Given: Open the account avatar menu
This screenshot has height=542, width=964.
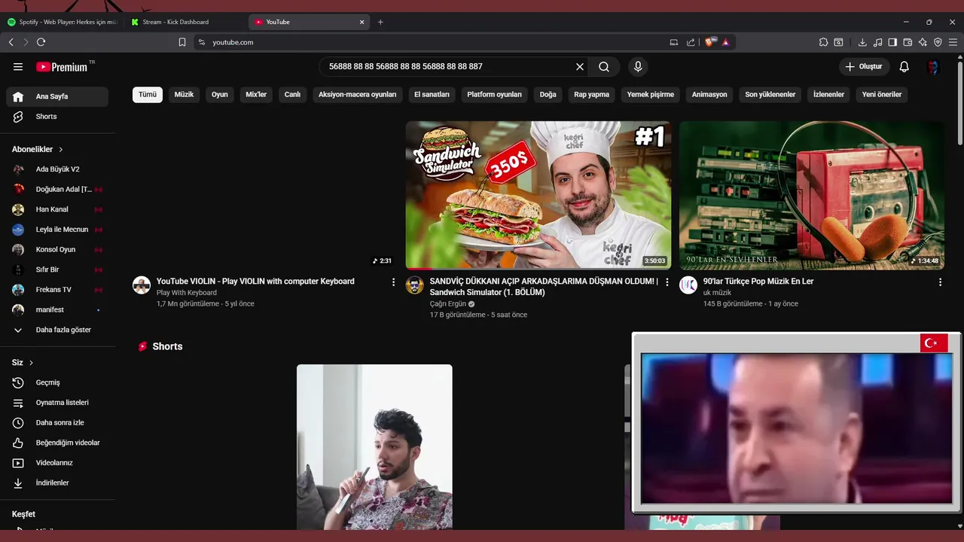Looking at the screenshot, I should pos(933,67).
